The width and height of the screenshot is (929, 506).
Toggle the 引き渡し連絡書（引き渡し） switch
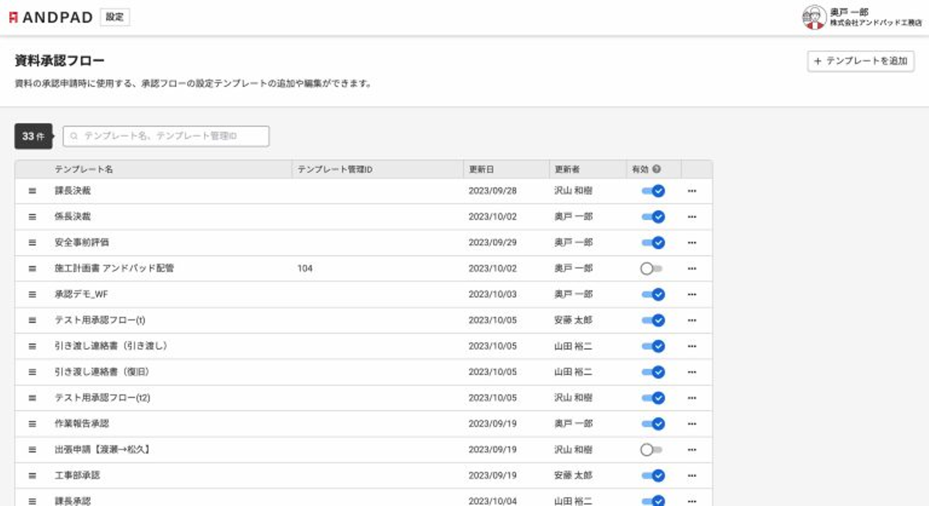coord(653,346)
